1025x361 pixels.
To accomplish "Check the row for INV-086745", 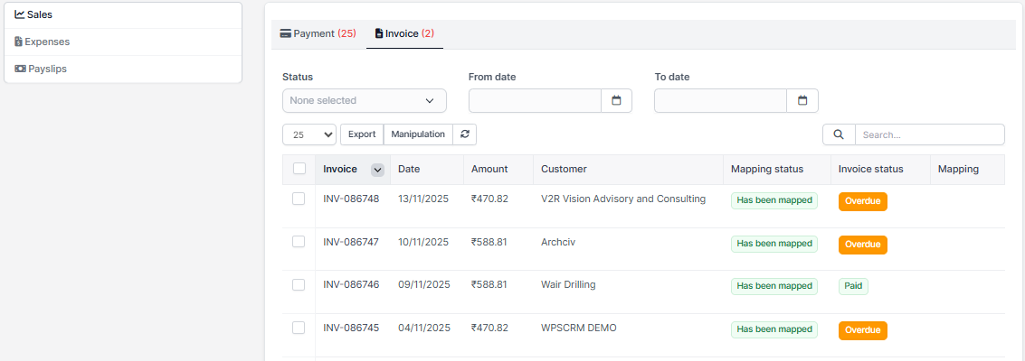I will point(299,328).
